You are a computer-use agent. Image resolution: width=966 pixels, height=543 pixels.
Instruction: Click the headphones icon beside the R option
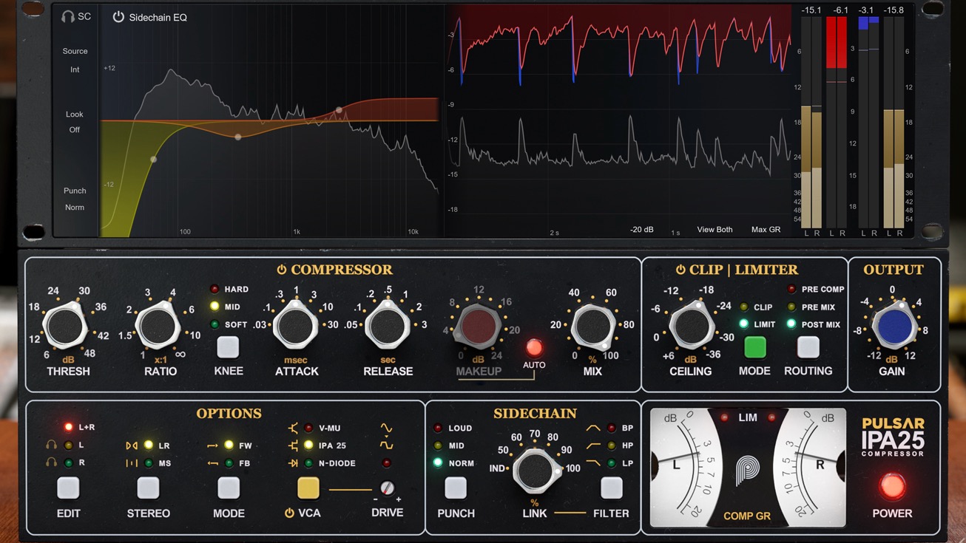[51, 463]
